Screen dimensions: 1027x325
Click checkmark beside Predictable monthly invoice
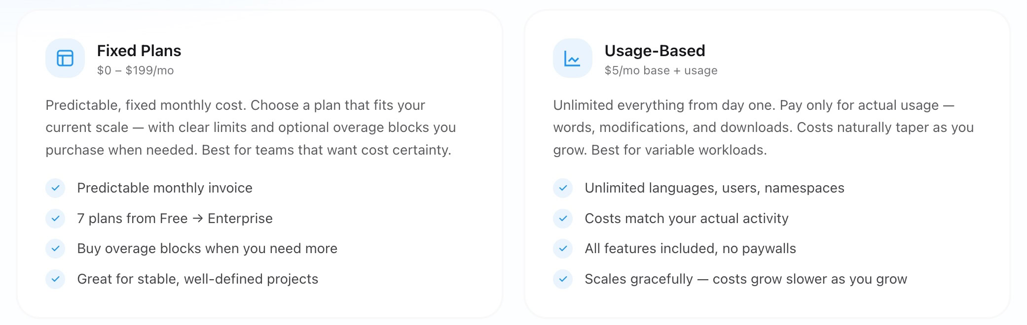point(55,188)
